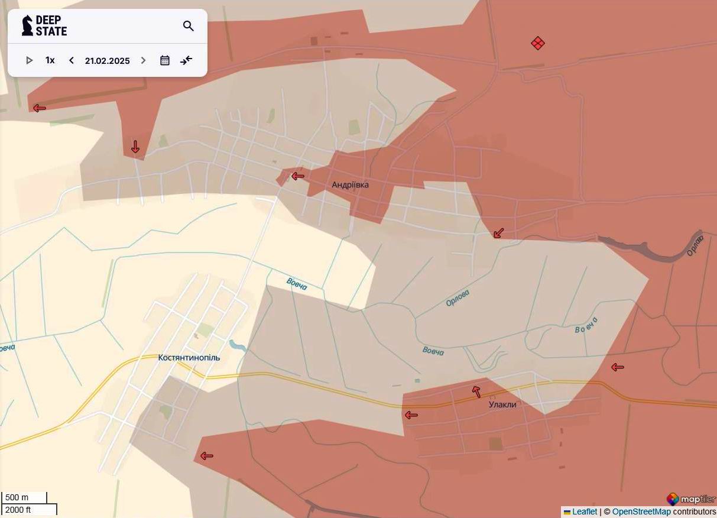Select the Костянтинопіль town label
Viewport: 717px width, 518px height.
190,357
